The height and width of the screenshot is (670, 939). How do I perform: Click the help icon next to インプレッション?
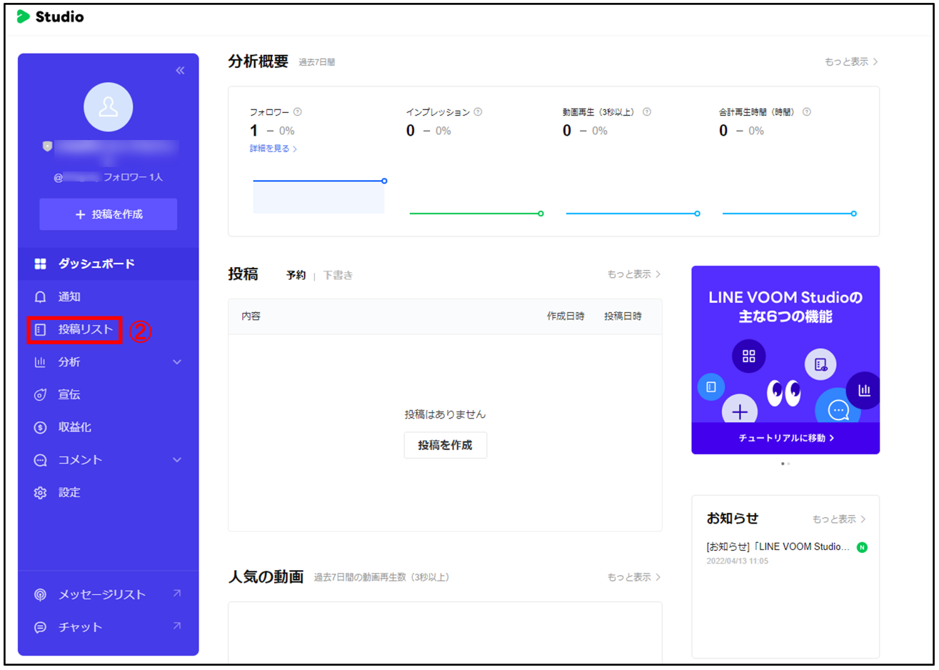(x=478, y=112)
